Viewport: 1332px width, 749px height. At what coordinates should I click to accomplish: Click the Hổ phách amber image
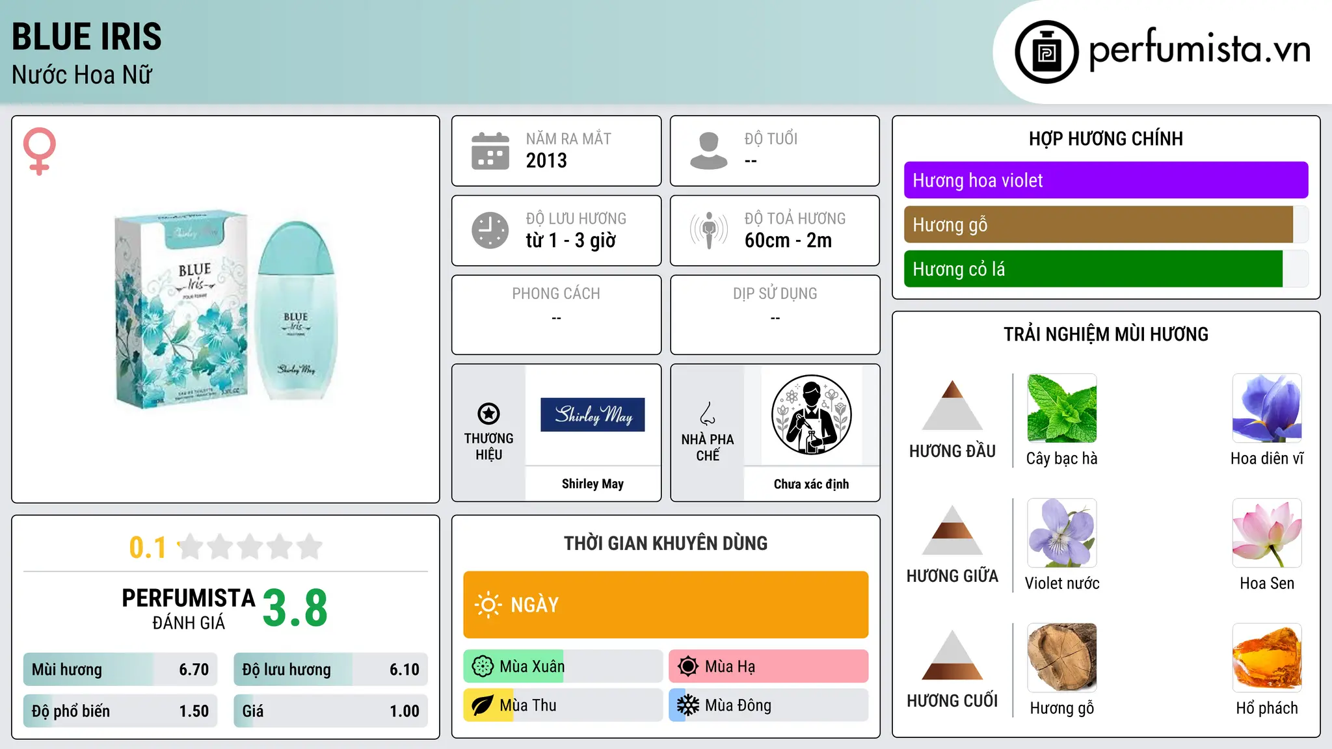(1267, 658)
